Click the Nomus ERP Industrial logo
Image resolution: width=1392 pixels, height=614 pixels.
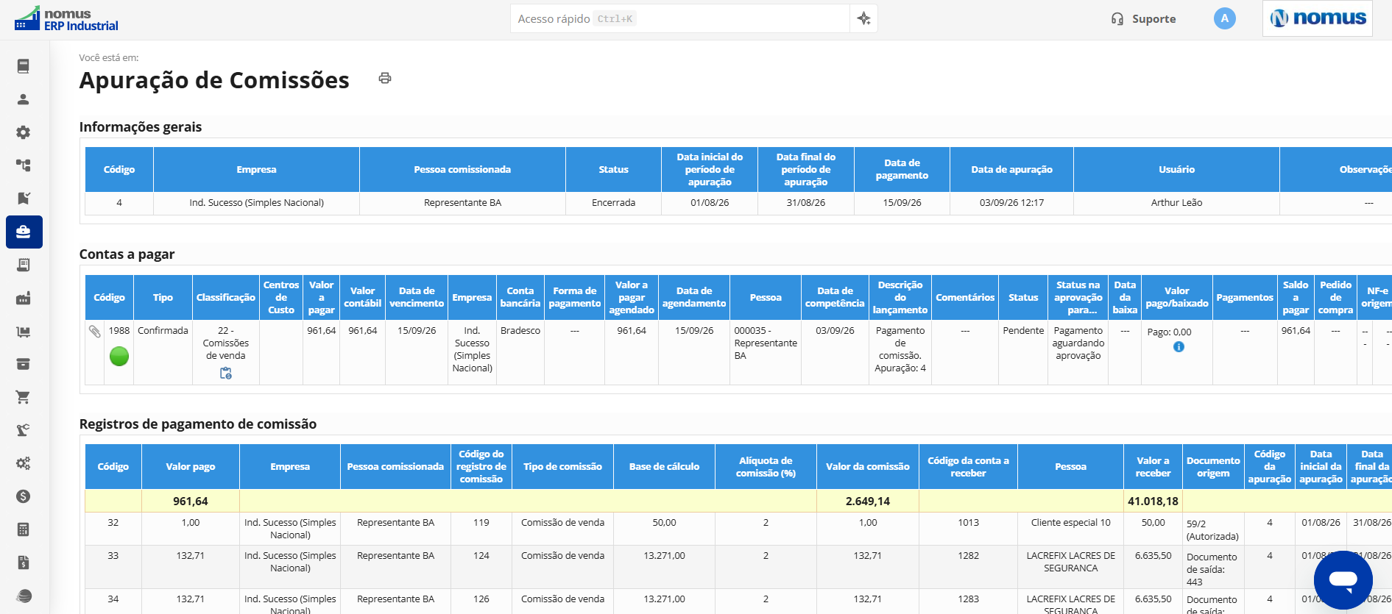click(x=66, y=19)
